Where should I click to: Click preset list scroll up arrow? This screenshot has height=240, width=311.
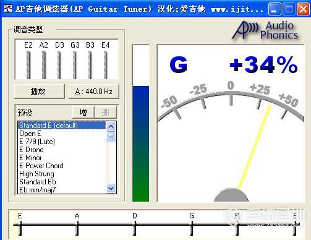[111, 126]
